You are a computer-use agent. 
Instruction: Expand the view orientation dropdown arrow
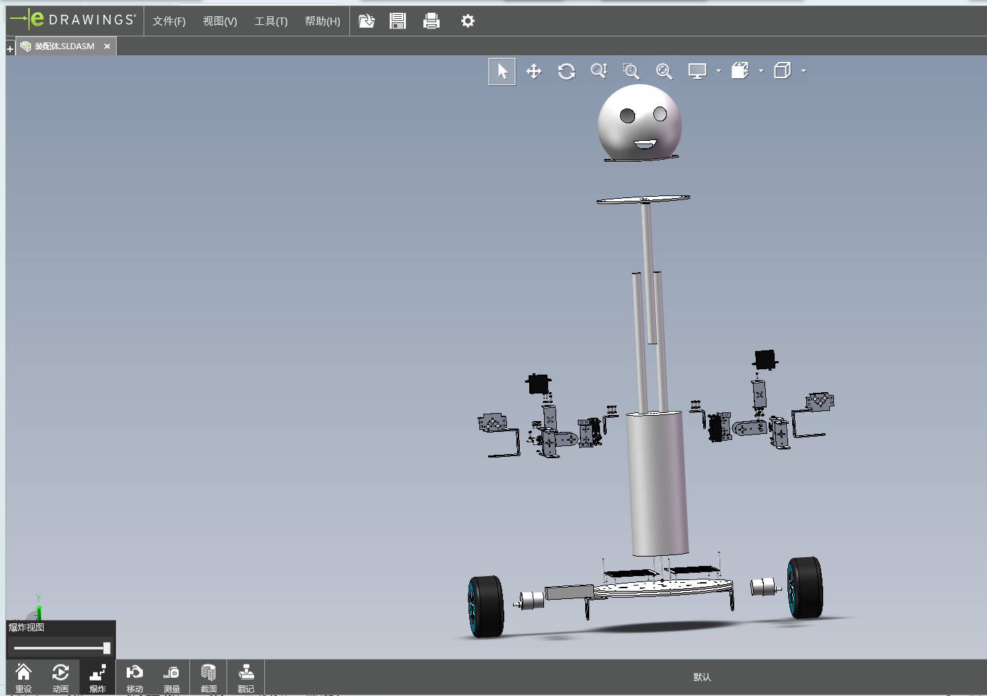click(804, 71)
